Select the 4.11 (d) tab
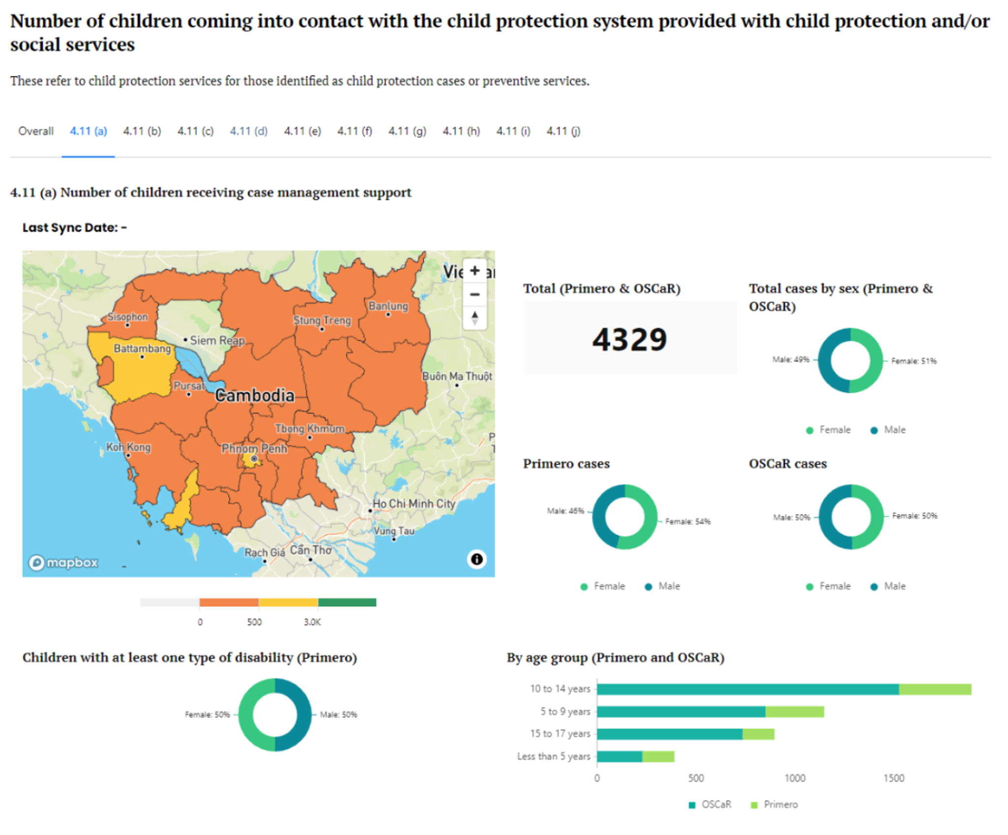The width and height of the screenshot is (1008, 835). point(249,131)
